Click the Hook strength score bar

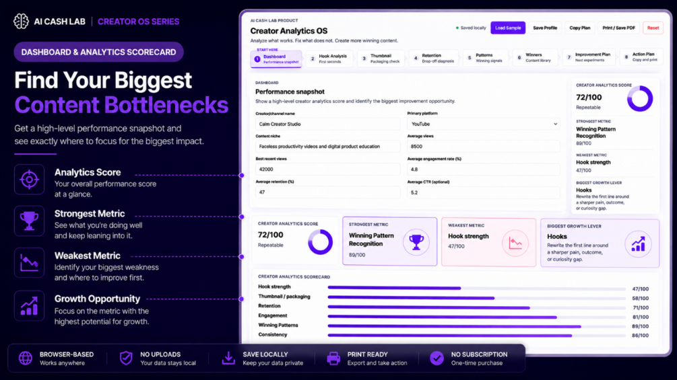coord(477,289)
